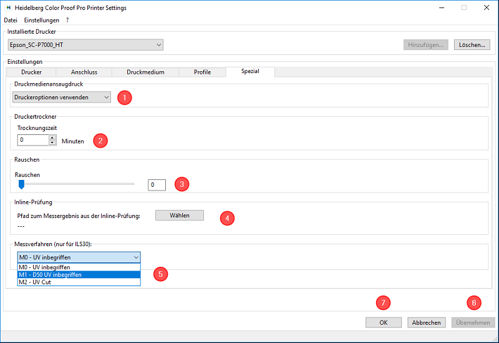Image resolution: width=499 pixels, height=343 pixels.
Task: Click the Löschen... button
Action: pyautogui.click(x=472, y=45)
